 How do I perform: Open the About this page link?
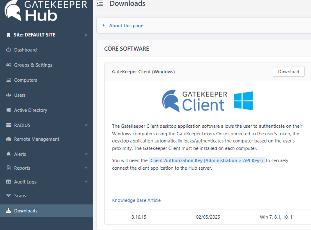click(126, 26)
